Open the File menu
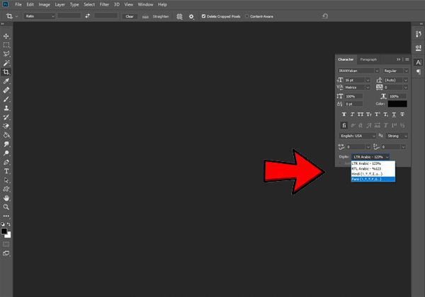 [x=18, y=4]
